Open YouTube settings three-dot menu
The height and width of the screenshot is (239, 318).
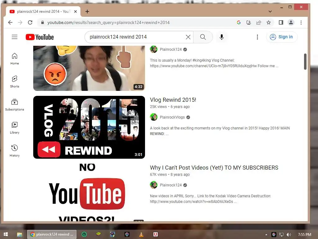pos(257,37)
